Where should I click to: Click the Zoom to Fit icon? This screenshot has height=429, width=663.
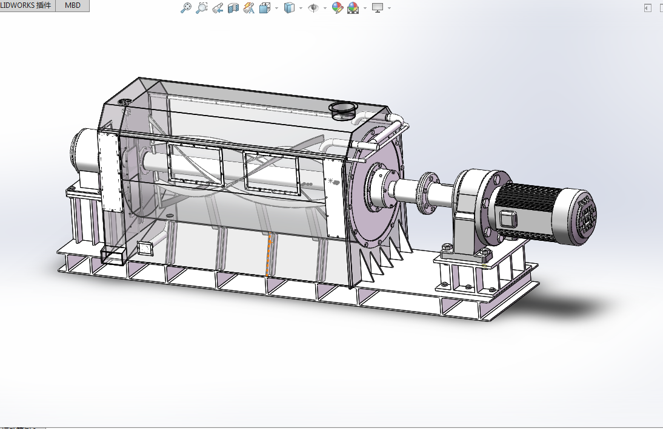(x=187, y=8)
